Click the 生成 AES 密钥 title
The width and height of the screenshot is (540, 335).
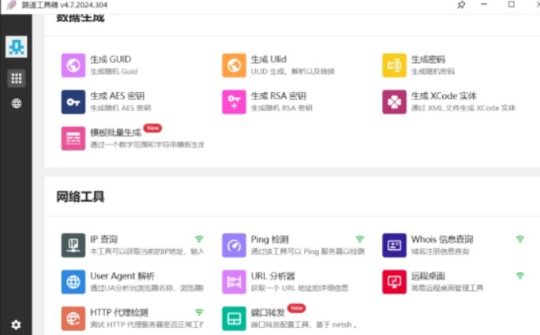118,96
